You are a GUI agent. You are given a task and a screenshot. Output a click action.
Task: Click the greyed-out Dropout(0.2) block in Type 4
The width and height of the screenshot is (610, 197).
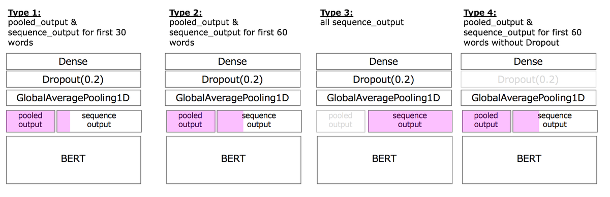[528, 80]
